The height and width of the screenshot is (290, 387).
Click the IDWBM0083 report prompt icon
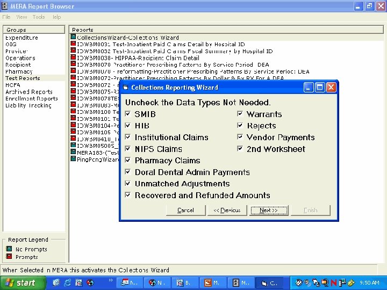[x=73, y=105]
